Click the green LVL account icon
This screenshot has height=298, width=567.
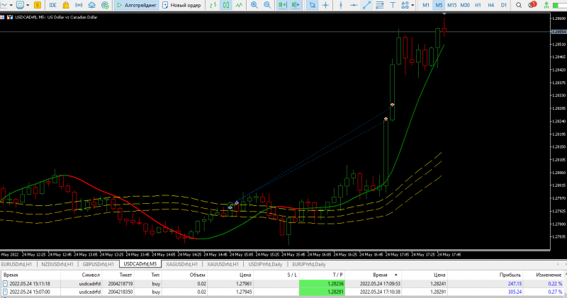(546, 5)
